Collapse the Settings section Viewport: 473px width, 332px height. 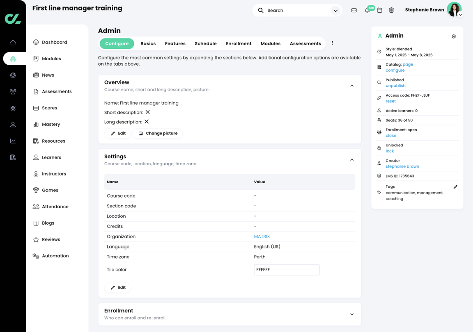coord(352,160)
